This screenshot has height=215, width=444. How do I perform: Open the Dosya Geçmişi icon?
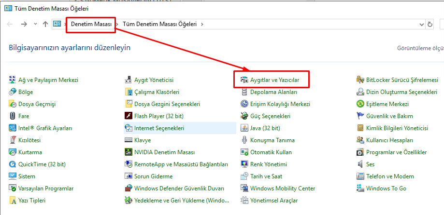[x=13, y=104]
